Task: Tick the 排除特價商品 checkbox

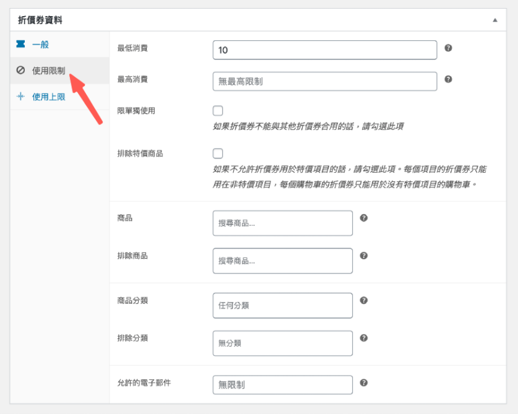Action: coord(218,153)
